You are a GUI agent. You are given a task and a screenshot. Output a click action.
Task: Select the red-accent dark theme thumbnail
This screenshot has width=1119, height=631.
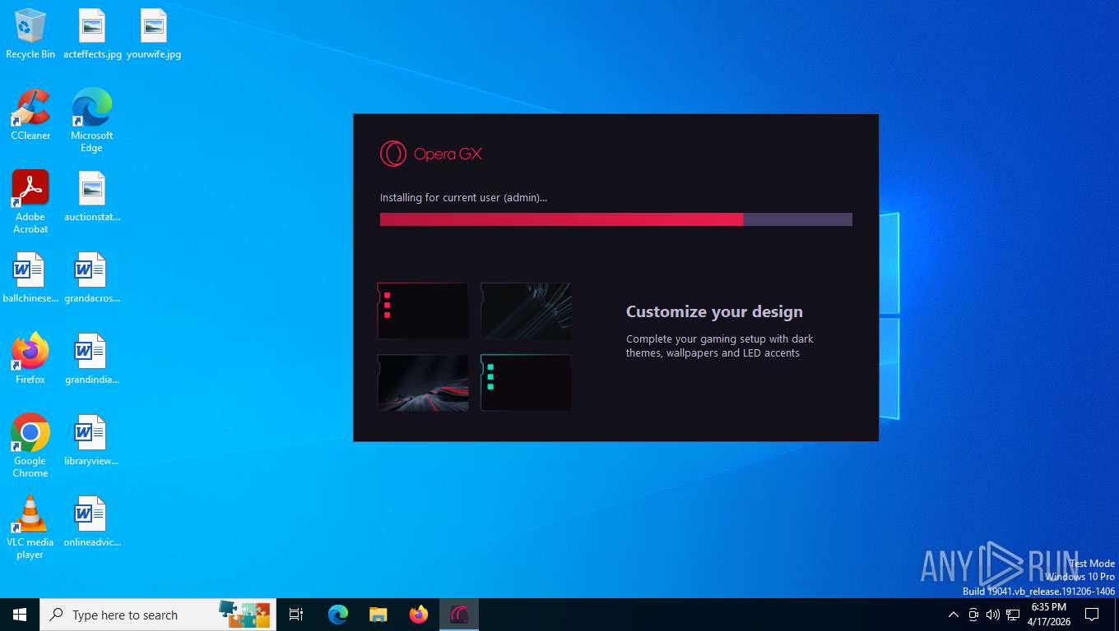(423, 311)
